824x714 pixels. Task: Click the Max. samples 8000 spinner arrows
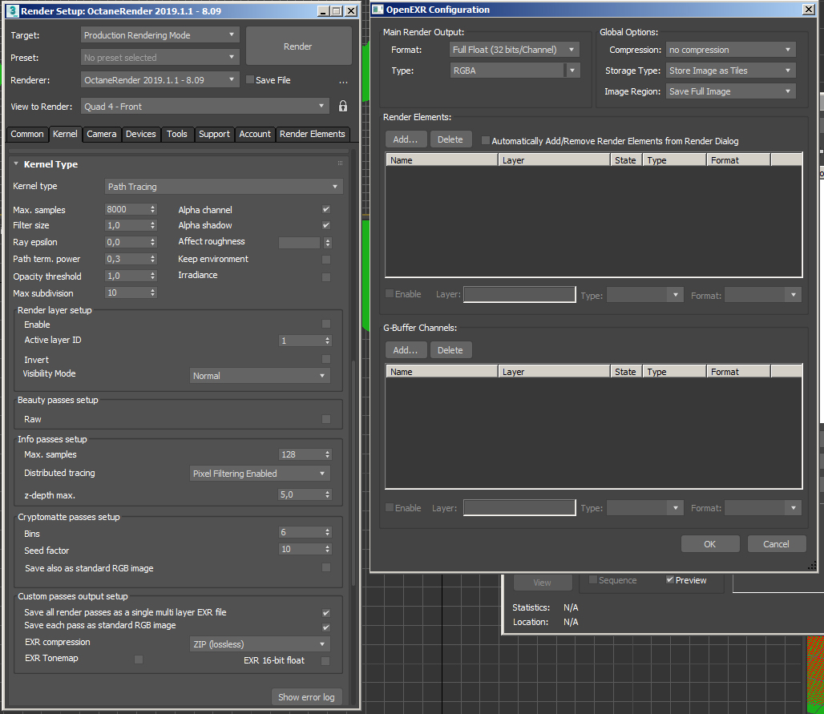pos(153,209)
